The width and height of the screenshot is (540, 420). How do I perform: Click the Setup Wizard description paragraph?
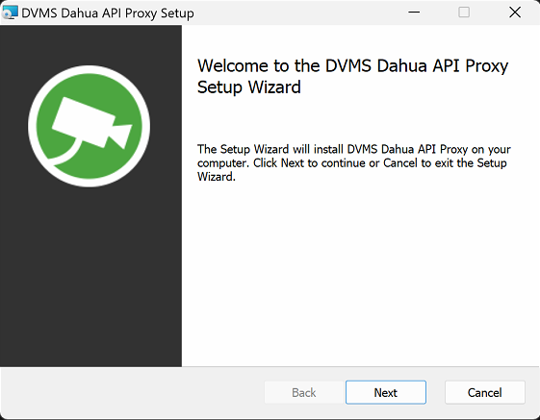point(353,163)
